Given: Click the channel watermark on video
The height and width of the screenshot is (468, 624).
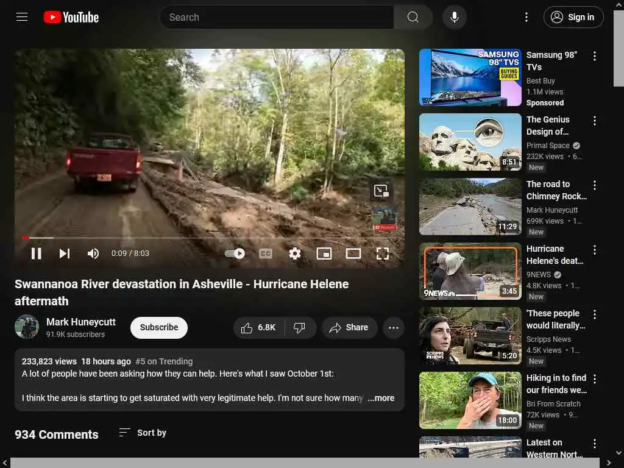Looking at the screenshot, I should pyautogui.click(x=385, y=218).
